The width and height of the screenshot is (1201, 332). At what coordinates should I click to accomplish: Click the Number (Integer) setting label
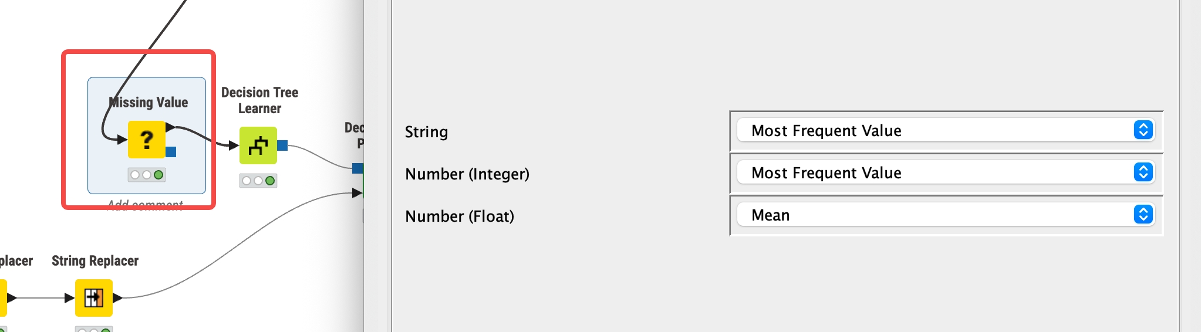pyautogui.click(x=467, y=174)
